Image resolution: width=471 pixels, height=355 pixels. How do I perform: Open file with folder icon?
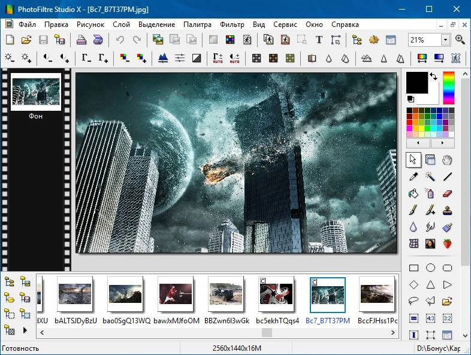pyautogui.click(x=26, y=40)
